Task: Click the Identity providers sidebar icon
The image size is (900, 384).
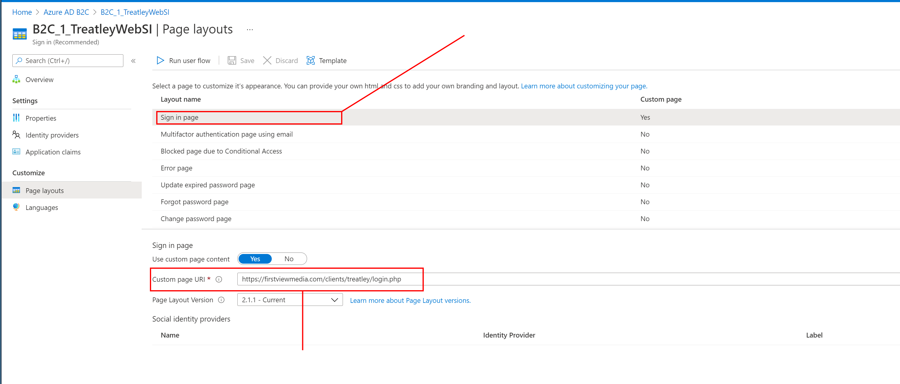Action: point(16,134)
